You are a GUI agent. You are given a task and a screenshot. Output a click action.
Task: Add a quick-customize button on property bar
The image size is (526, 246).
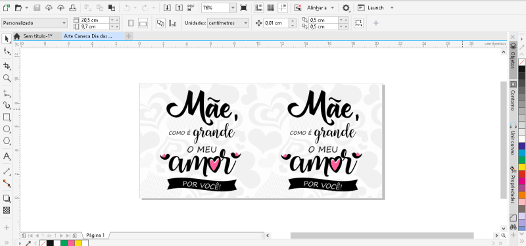[x=376, y=23]
